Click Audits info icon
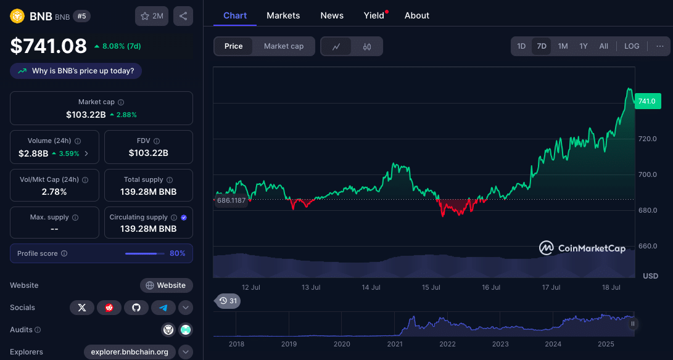 coord(38,330)
